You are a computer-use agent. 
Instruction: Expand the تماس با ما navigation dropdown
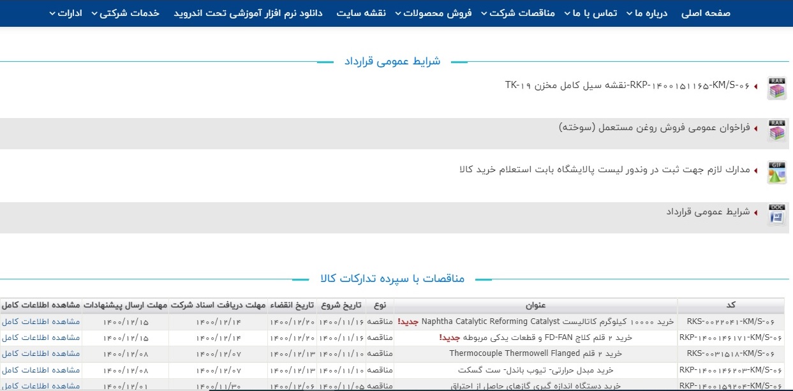pos(590,13)
